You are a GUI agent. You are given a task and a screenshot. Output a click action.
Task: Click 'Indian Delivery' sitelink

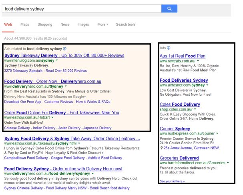[44, 128]
